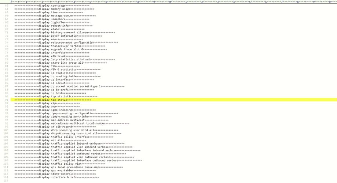Select the 'display cpu-usage' line
337x183 pixels.
[52, 5]
